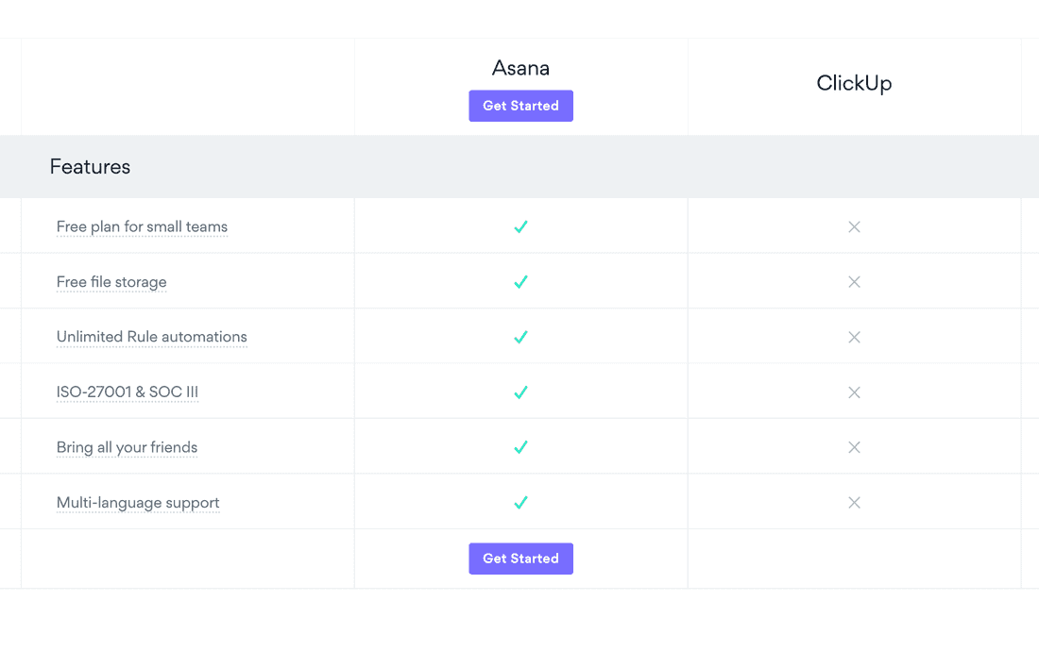Click the top Get Started button
The width and height of the screenshot is (1039, 651).
pos(520,106)
